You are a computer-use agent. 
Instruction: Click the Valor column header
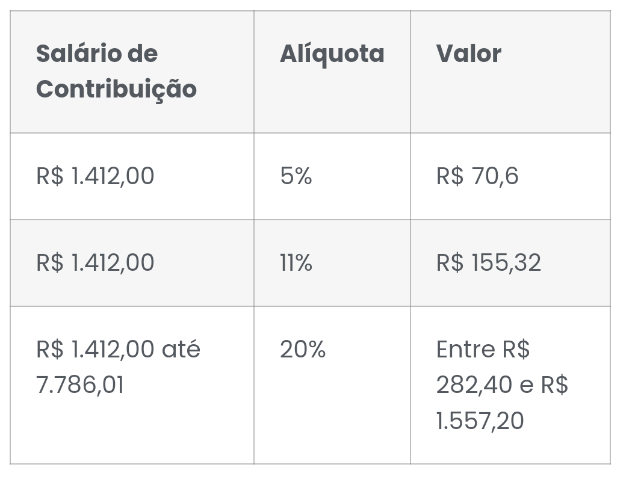point(510,72)
